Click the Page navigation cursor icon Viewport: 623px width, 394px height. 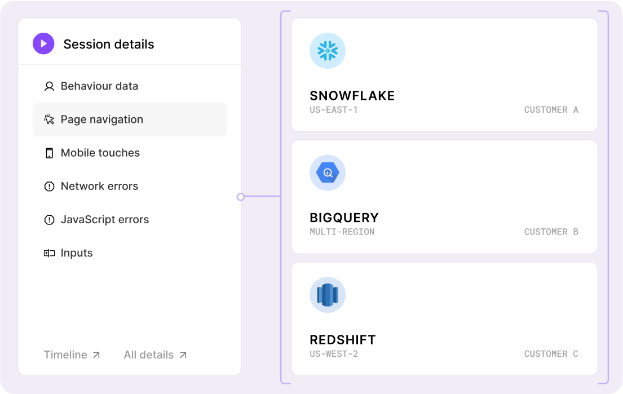(49, 119)
